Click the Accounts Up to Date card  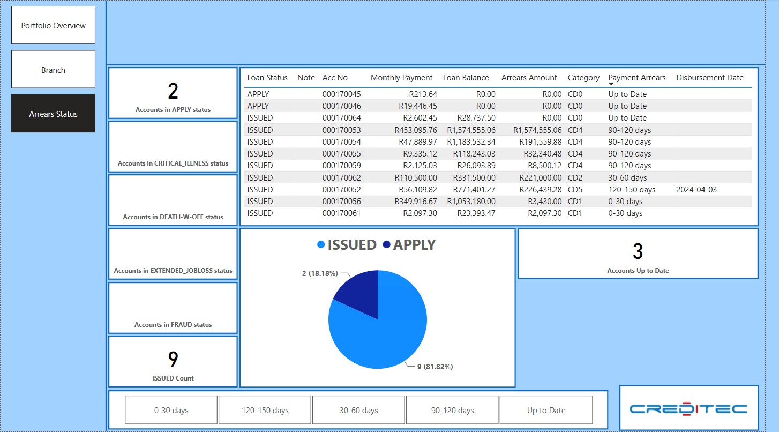click(638, 254)
